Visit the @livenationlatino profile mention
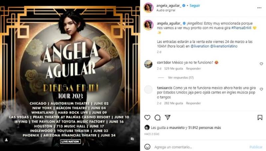The image size is (266, 151). (x=224, y=46)
